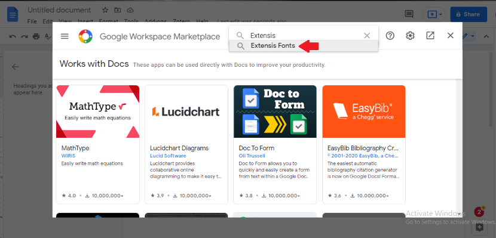Open the Lucid Software developer link
Viewport: 496px width, 238px height.
tap(168, 156)
